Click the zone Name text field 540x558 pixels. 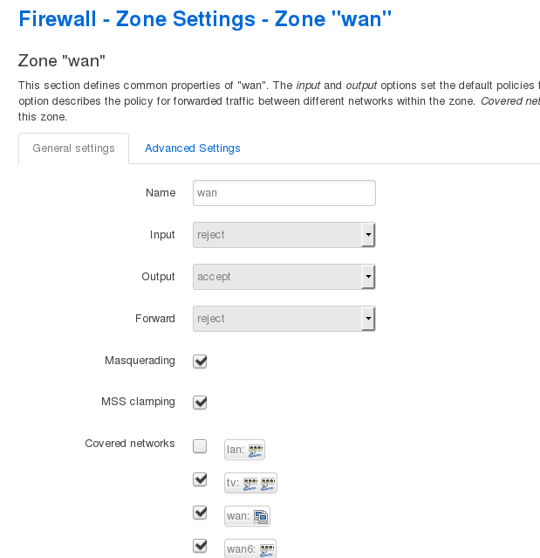[x=284, y=193]
